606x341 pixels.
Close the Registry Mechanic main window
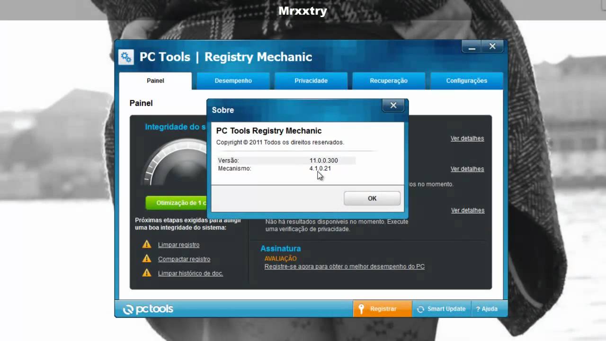coord(492,46)
